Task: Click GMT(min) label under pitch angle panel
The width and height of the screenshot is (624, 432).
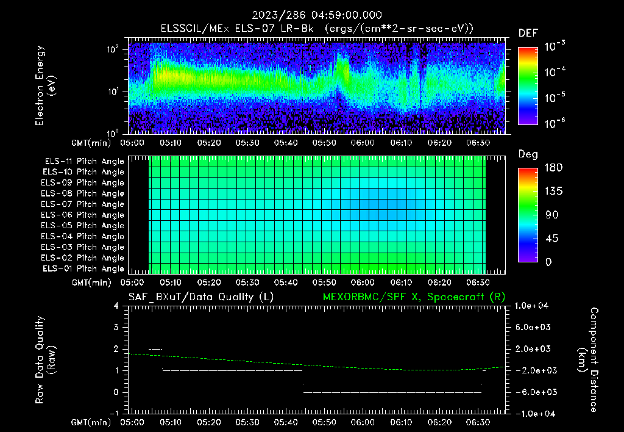Action: tap(91, 283)
